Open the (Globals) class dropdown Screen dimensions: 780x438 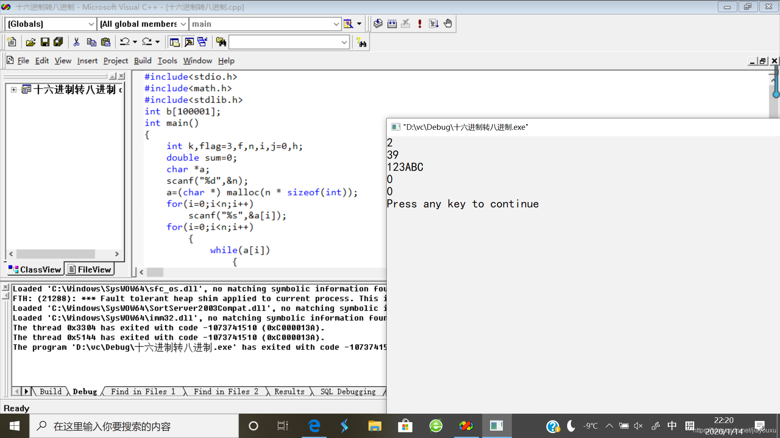91,24
